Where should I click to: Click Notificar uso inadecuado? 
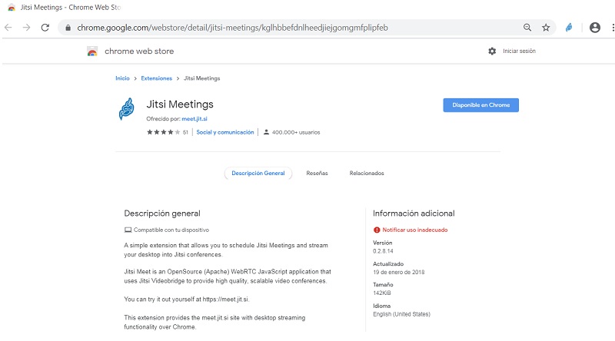tap(415, 230)
